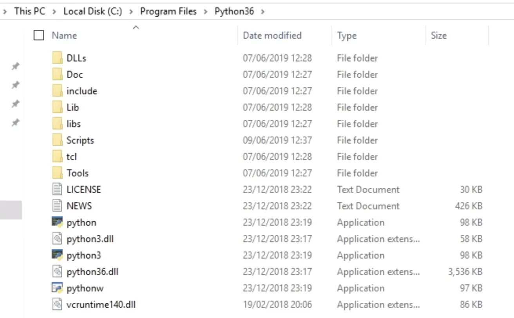The image size is (514, 318).
Task: Toggle the select all items checkbox
Action: (x=39, y=36)
